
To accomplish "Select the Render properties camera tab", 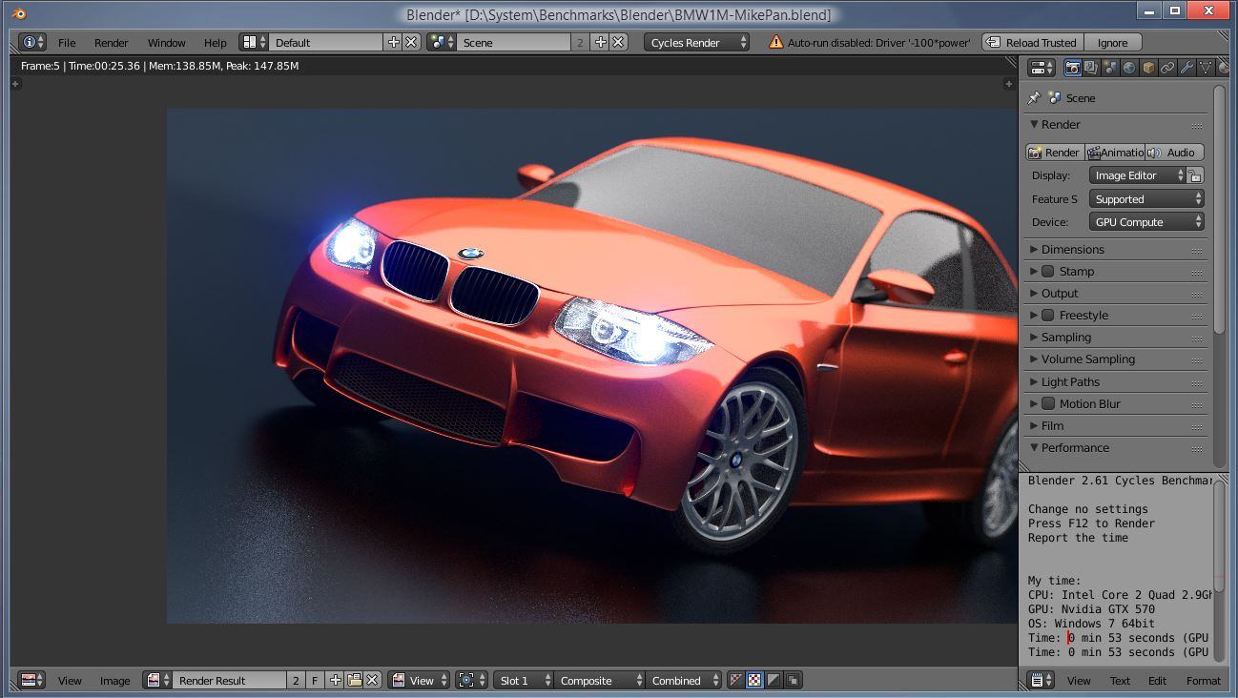I will tap(1072, 68).
